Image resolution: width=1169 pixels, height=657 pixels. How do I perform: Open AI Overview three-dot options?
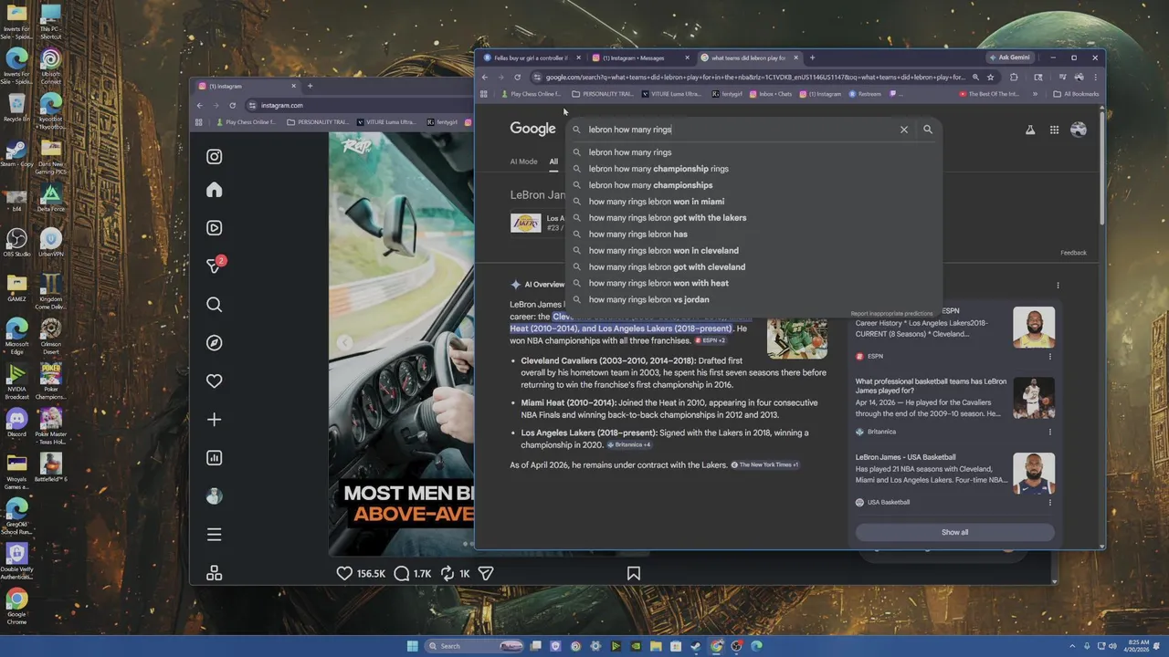(x=1058, y=285)
